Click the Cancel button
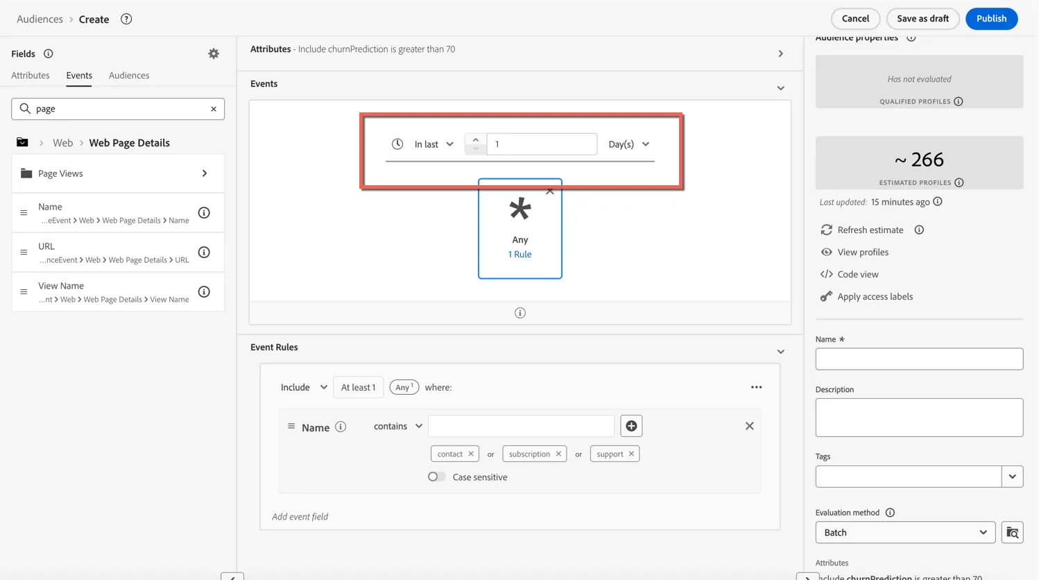1039x580 pixels. (x=855, y=19)
